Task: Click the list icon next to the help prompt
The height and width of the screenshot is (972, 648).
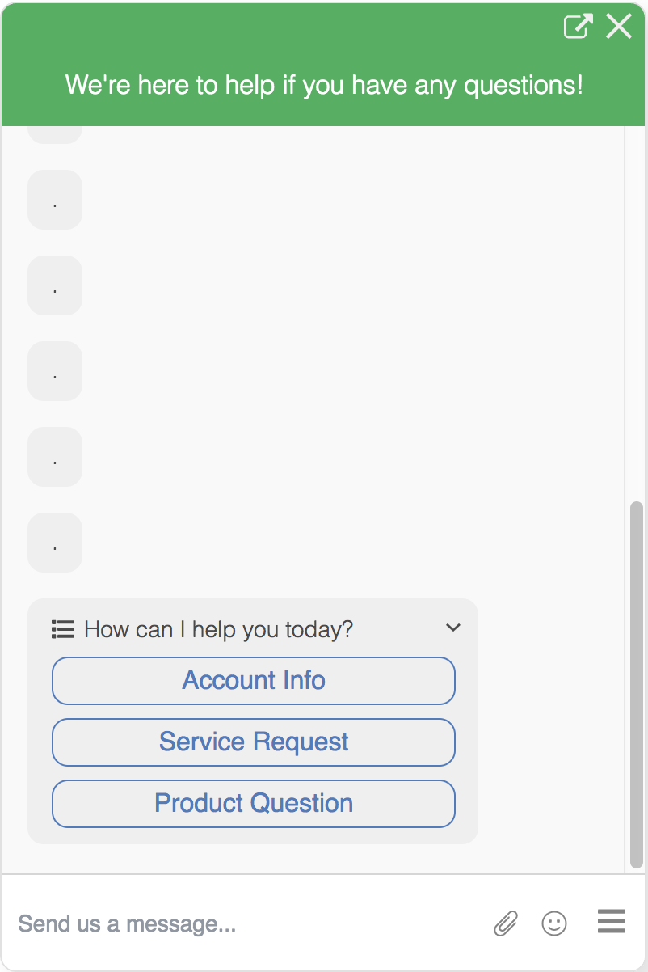Action: tap(62, 629)
